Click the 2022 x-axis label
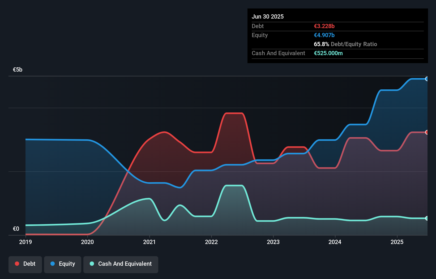Screen dimensions: 436x279 tap(211, 242)
